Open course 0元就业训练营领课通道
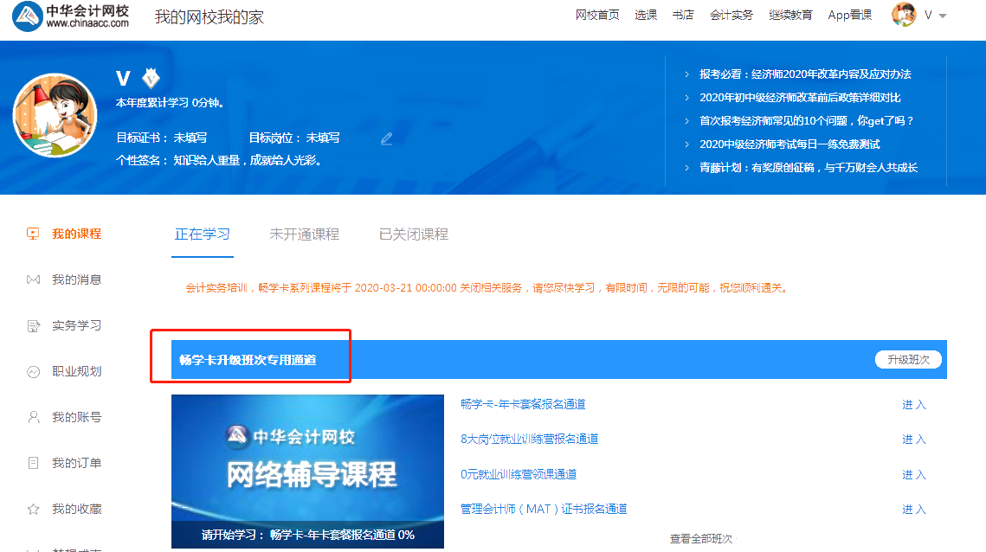 (x=519, y=474)
